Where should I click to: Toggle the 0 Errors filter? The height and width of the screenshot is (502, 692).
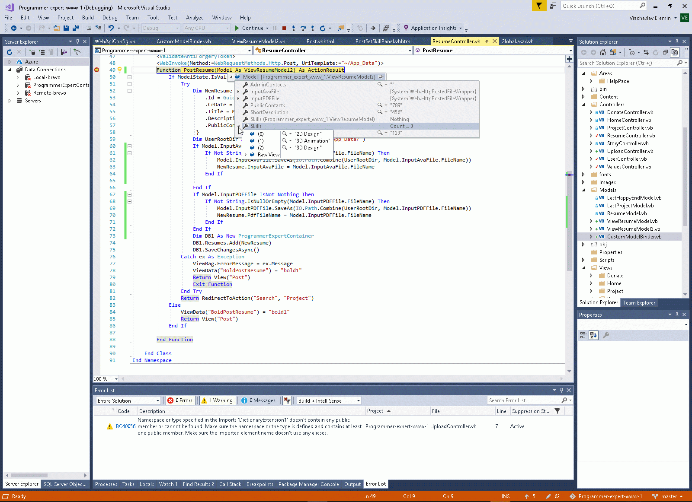point(180,400)
